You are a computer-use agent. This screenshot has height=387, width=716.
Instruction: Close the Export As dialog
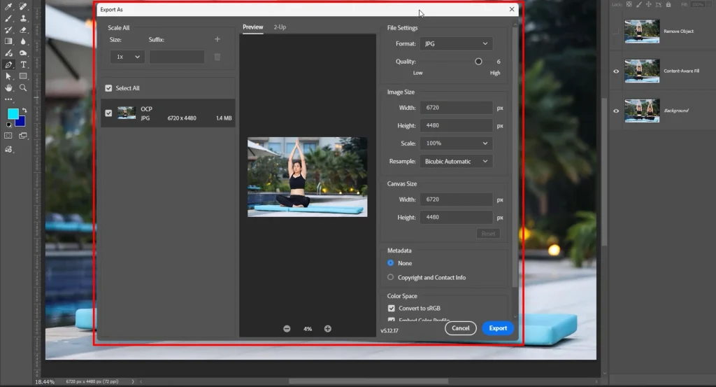pos(511,9)
